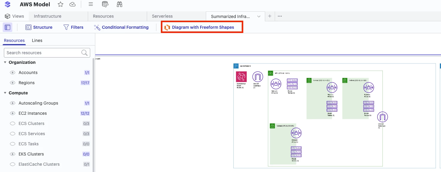Hide Accounts with its eye toggle
Screen dimensions: 441x172
[13, 73]
